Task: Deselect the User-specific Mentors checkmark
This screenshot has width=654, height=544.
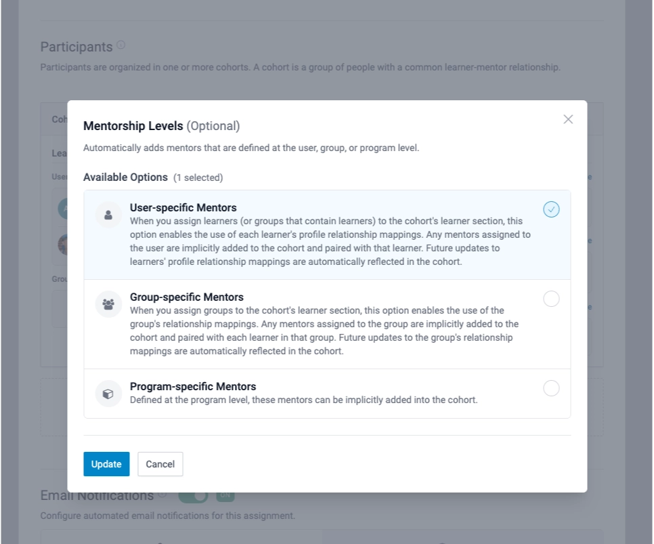Action: (551, 209)
